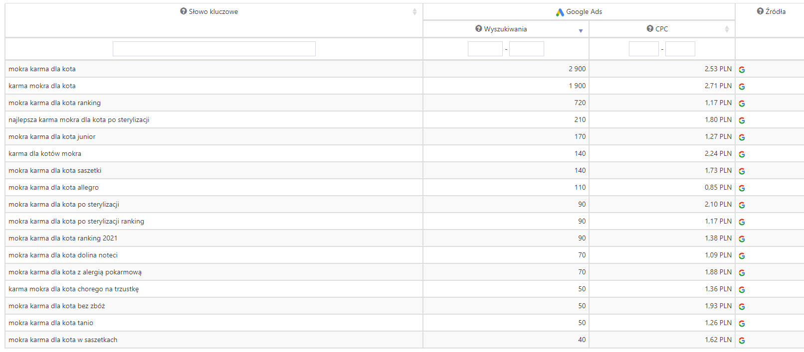Image resolution: width=804 pixels, height=352 pixels.
Task: Click Google icon in dolina noteci row
Action: 742,256
